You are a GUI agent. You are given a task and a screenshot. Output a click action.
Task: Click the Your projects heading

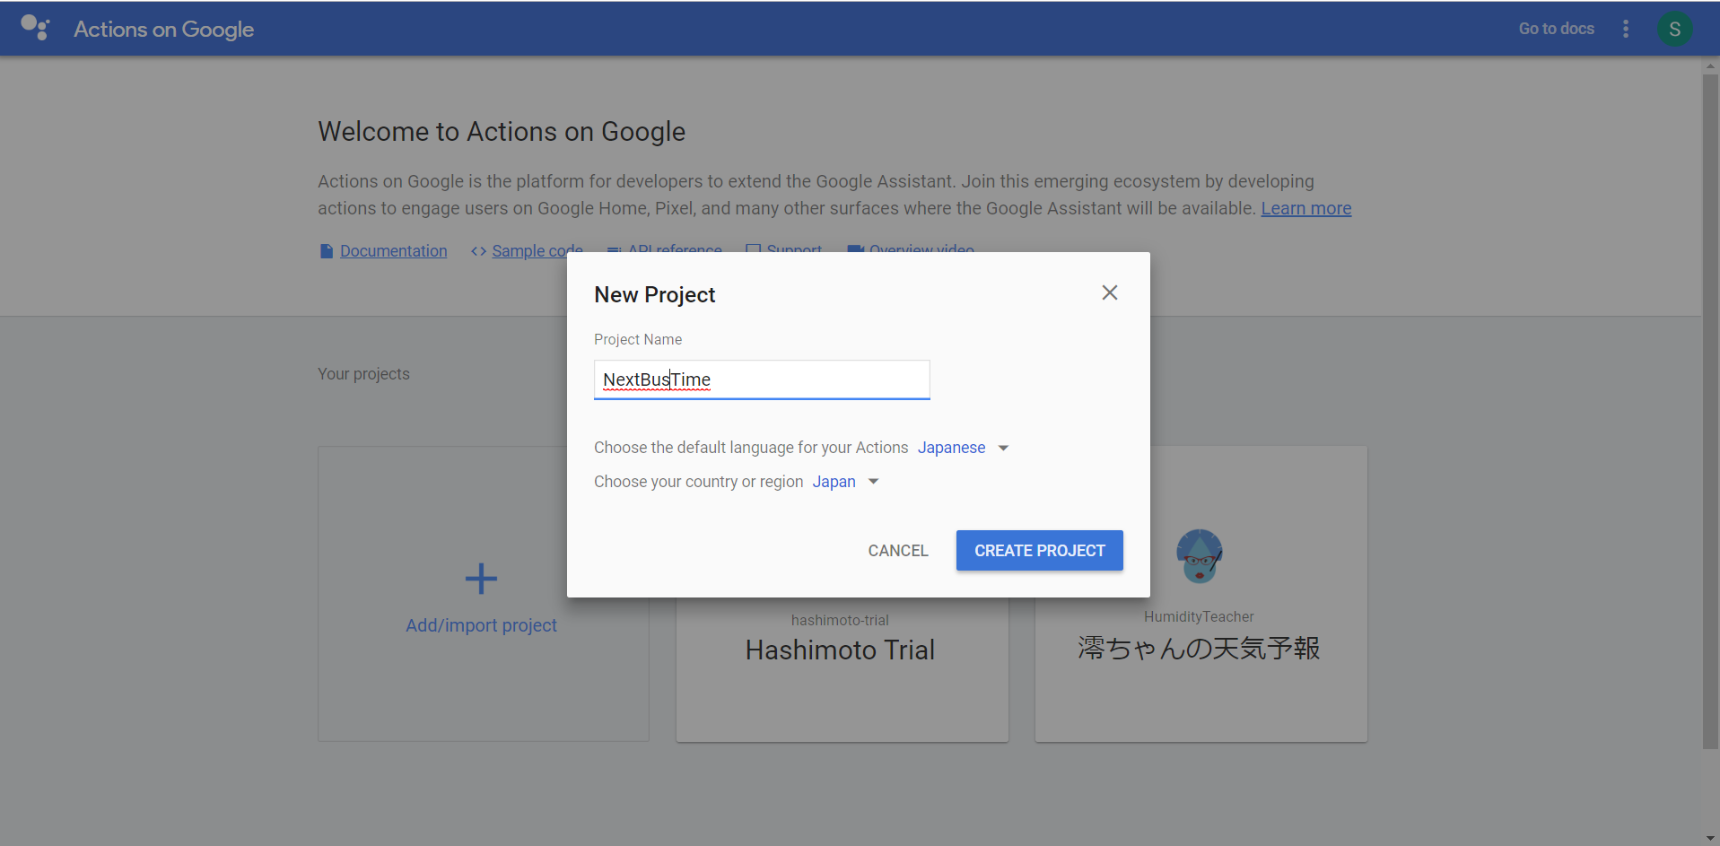[x=363, y=374]
